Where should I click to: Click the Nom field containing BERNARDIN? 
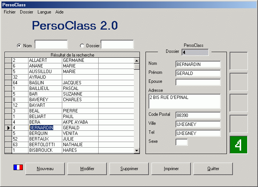click(198, 64)
